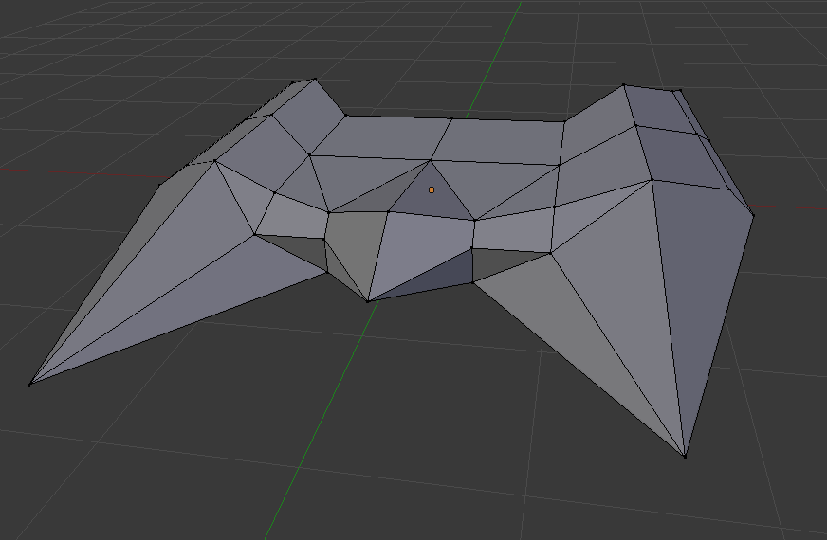Select the bottom-center front tip vertex
Screen dimensions: 827x540
pyautogui.click(x=368, y=301)
